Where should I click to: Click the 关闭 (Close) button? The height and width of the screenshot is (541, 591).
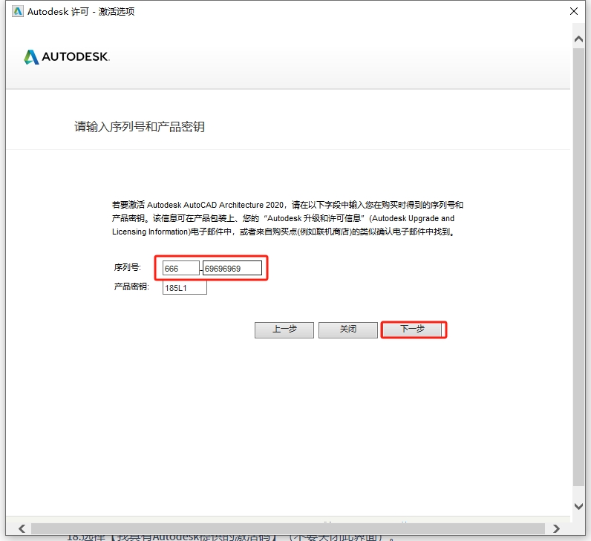pos(348,330)
